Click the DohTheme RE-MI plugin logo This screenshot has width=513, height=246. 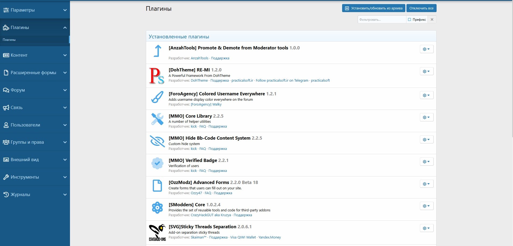(x=157, y=76)
